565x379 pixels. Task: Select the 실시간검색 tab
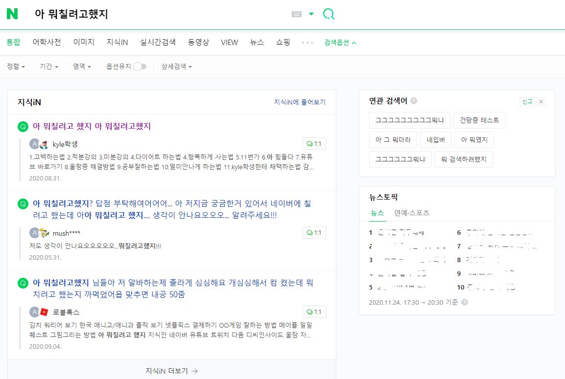pyautogui.click(x=158, y=42)
